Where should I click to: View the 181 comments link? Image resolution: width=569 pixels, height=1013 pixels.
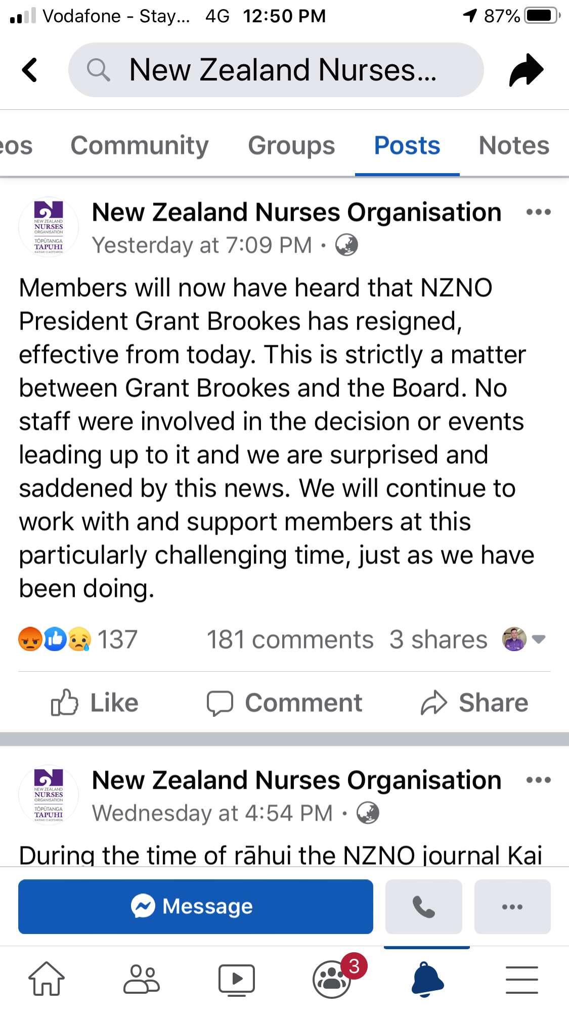click(290, 639)
